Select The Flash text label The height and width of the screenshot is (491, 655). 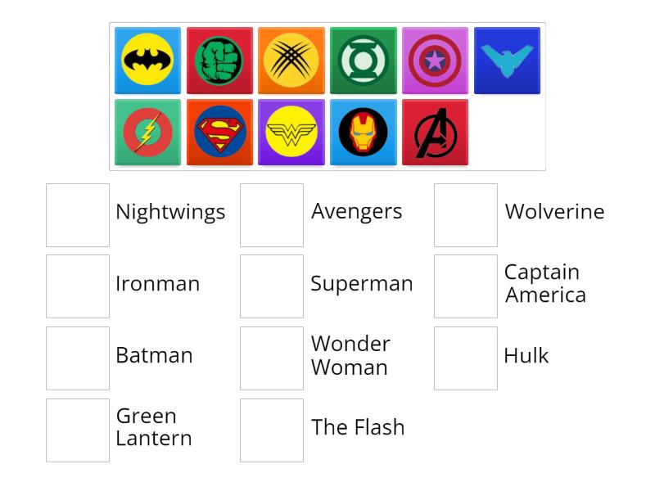coord(358,427)
